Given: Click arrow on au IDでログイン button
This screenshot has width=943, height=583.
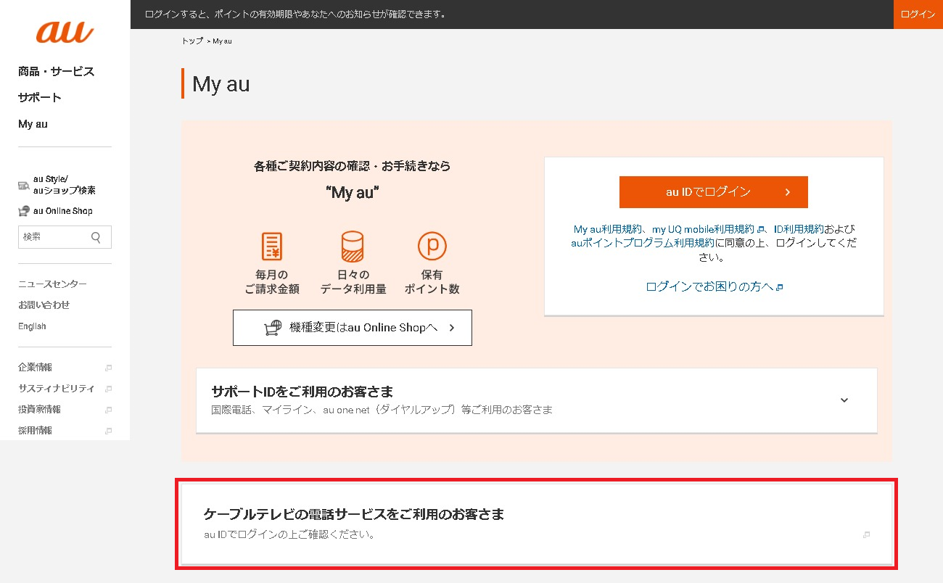Looking at the screenshot, I should [x=787, y=192].
